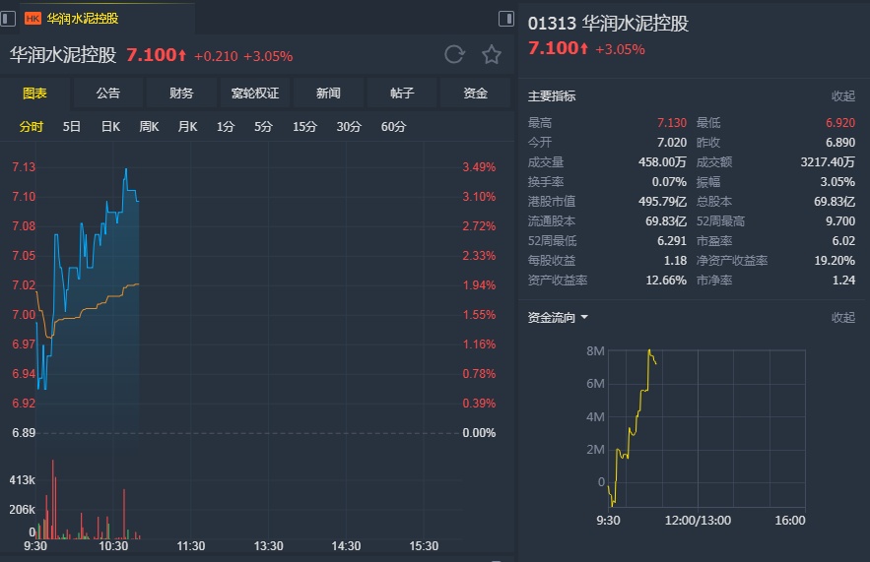Click the orange HK market badge
Image resolution: width=870 pixels, height=562 pixels.
33,18
